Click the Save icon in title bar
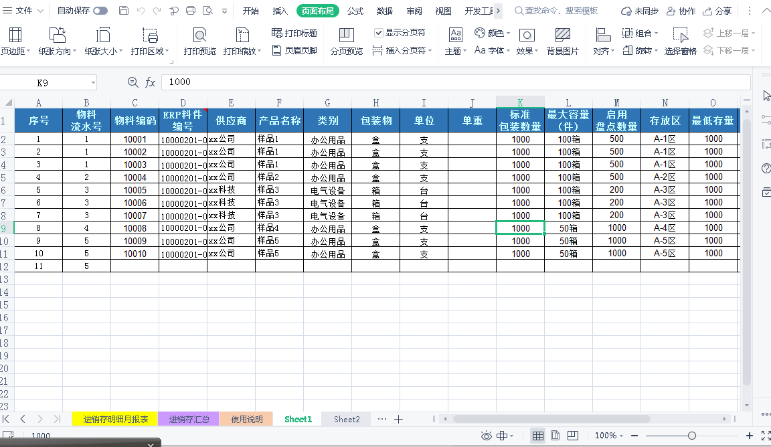 pos(123,11)
